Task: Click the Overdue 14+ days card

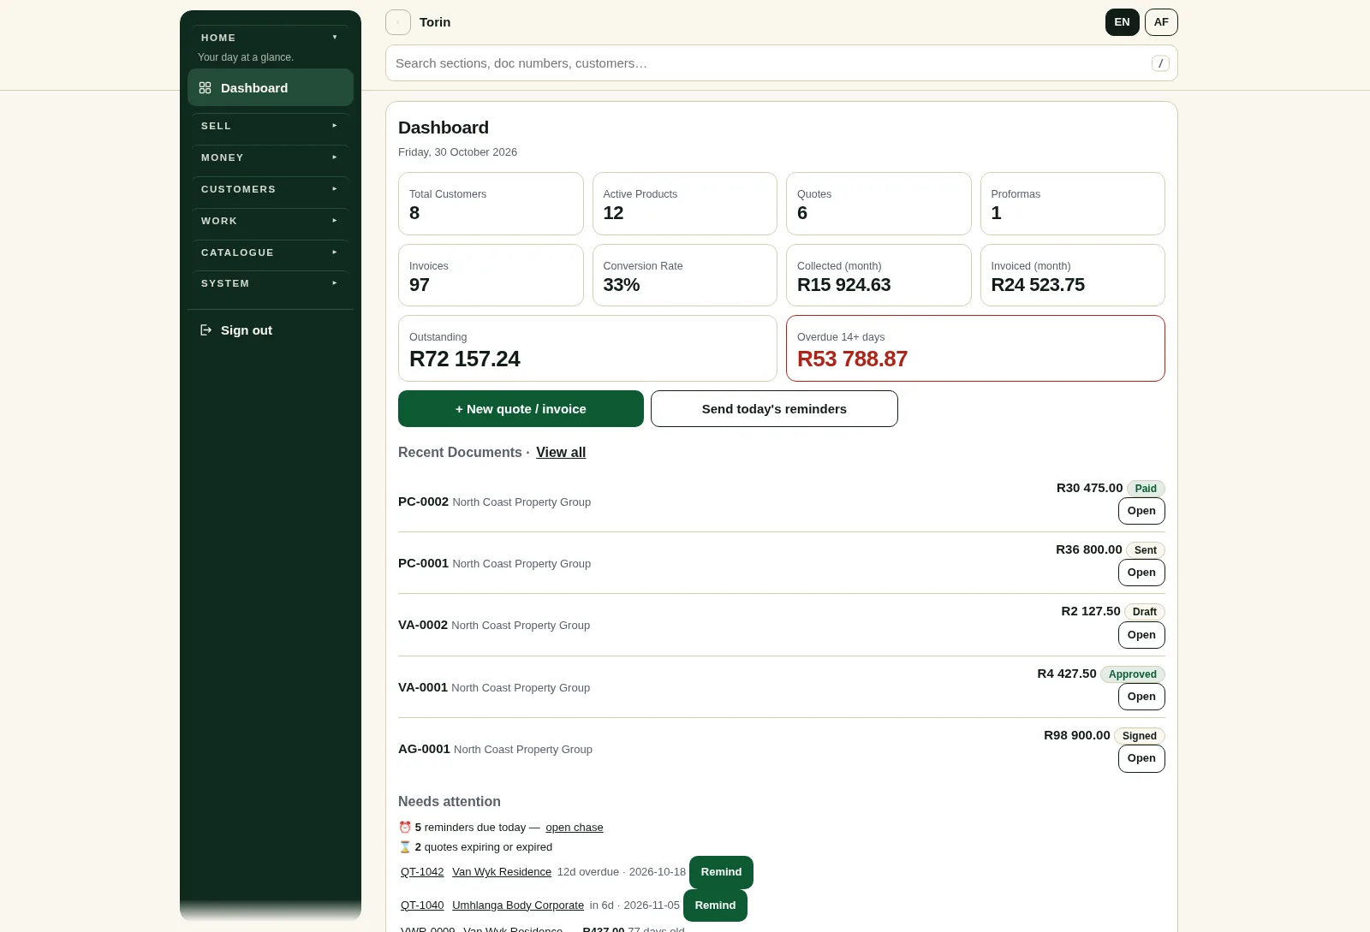Action: [975, 348]
